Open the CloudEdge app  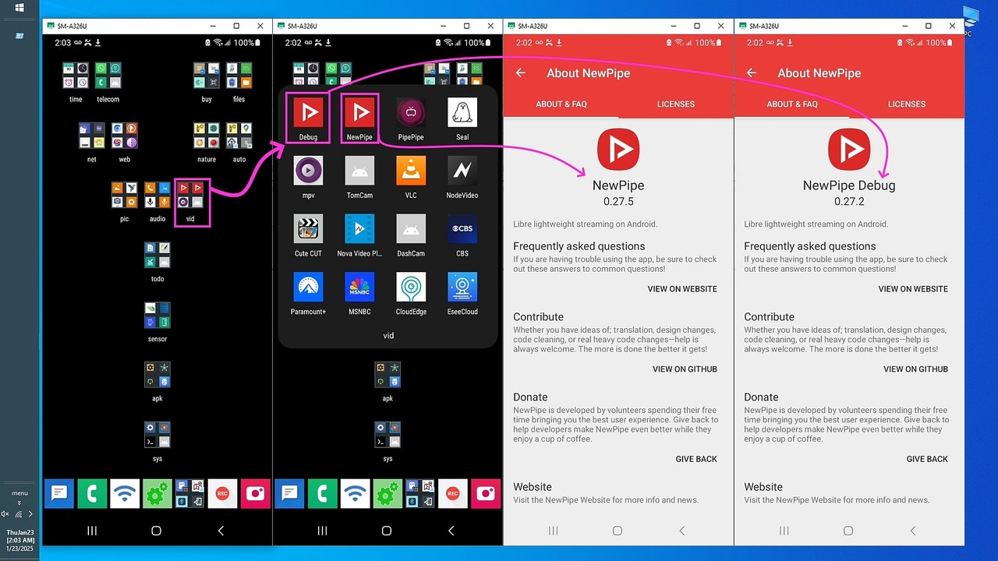click(411, 287)
